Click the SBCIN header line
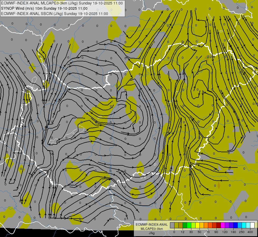Viewport: 258px width, 237px height. pyautogui.click(x=55, y=14)
